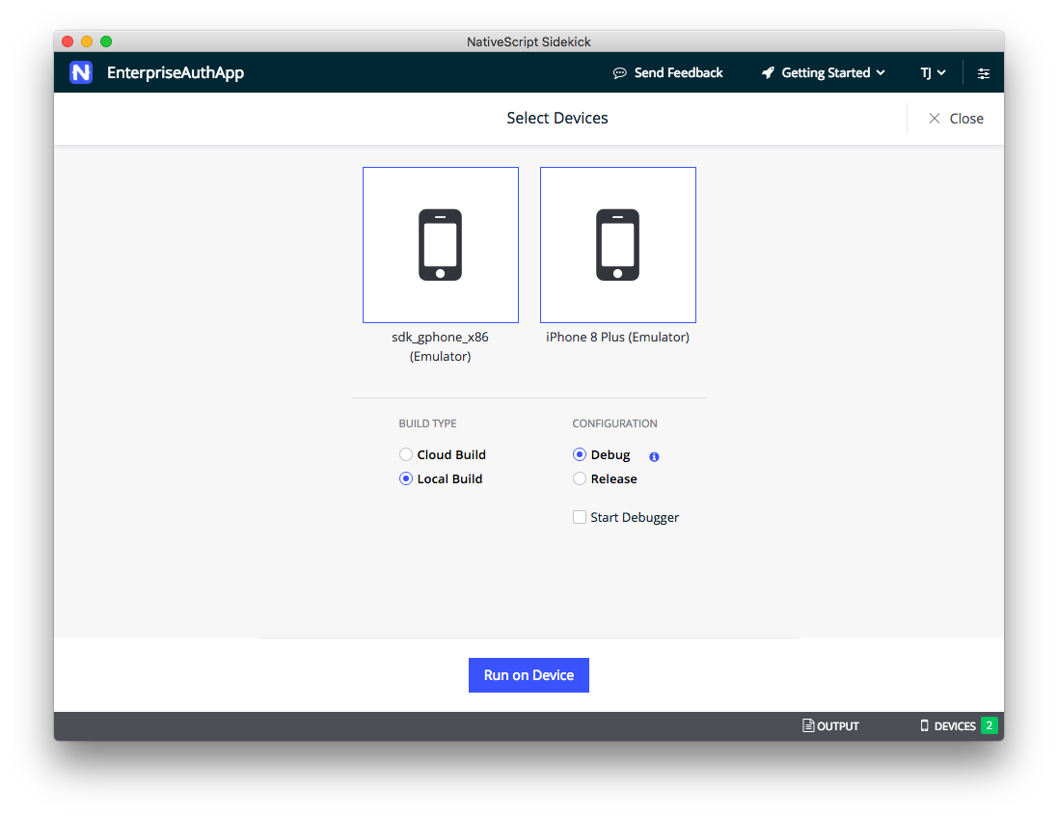Show the connected Devices panel
This screenshot has width=1058, height=818.
point(947,726)
